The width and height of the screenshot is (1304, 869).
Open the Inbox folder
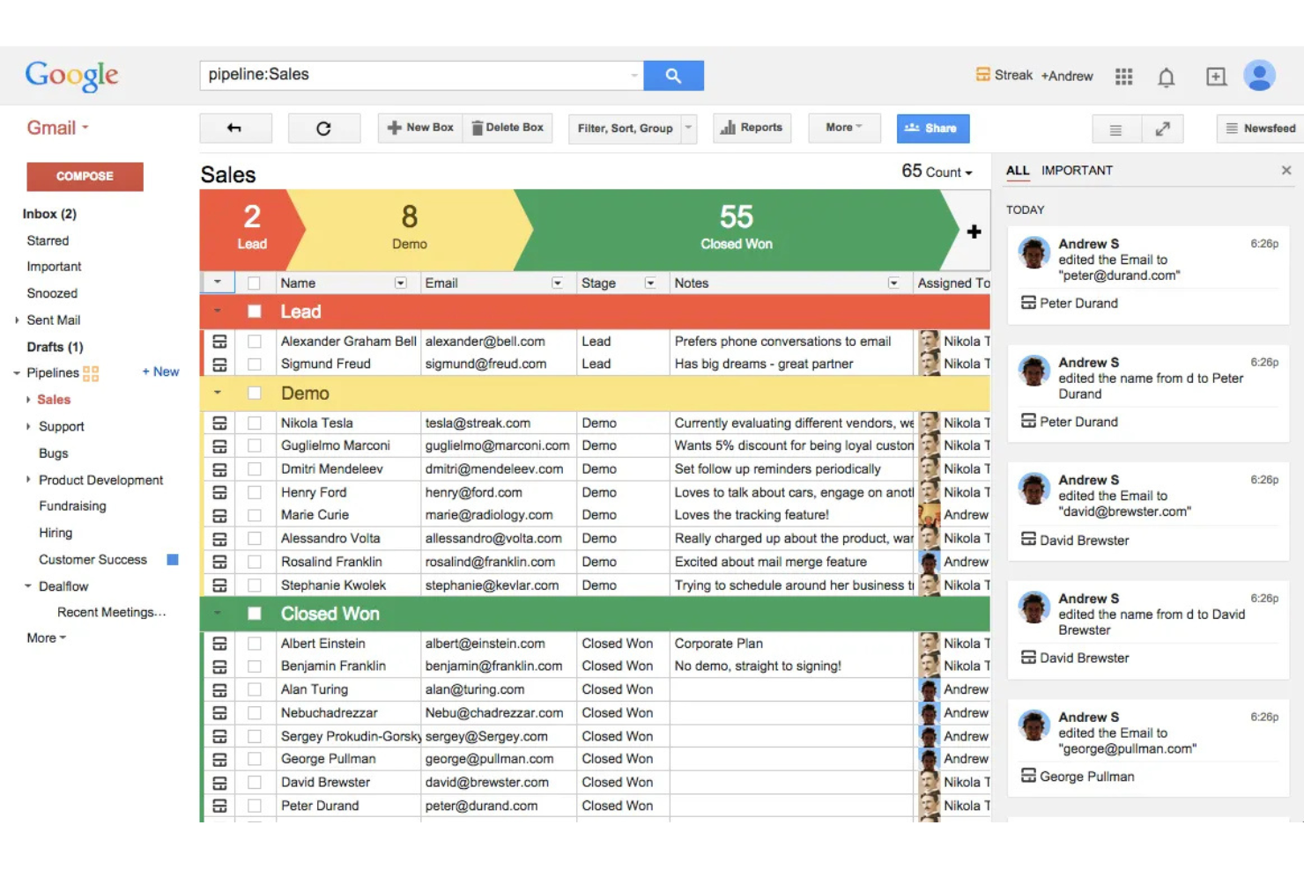pyautogui.click(x=49, y=214)
